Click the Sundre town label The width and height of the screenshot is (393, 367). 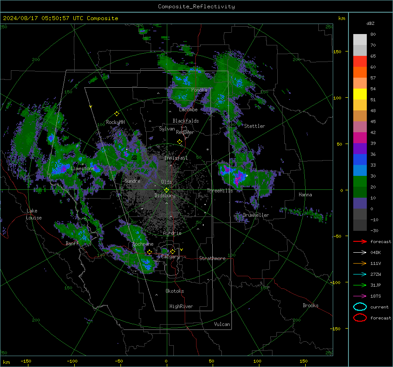point(132,181)
